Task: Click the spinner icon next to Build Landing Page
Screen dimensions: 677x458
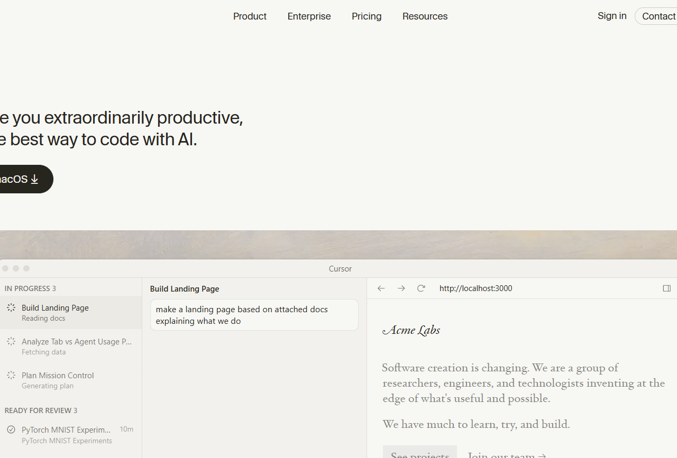Action: [11, 307]
